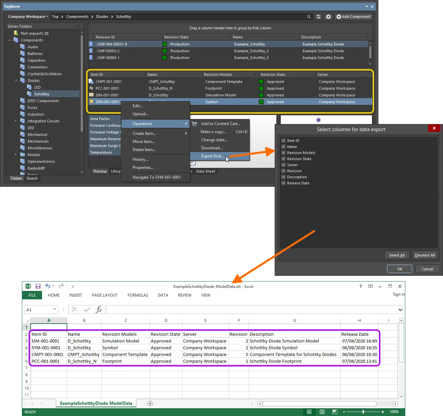Open Explorer settings gear icon
The image size is (443, 416).
tap(329, 17)
